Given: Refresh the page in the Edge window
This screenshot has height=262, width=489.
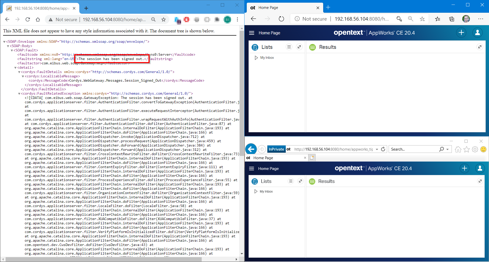Looking at the screenshot, I should [281, 19].
